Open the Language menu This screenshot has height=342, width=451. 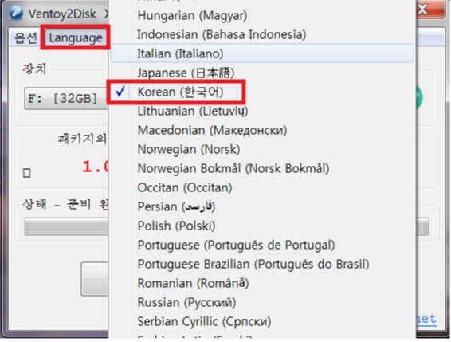click(x=76, y=37)
